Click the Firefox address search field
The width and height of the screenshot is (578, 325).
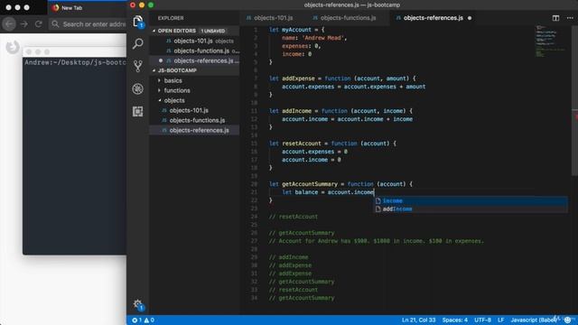click(x=89, y=24)
